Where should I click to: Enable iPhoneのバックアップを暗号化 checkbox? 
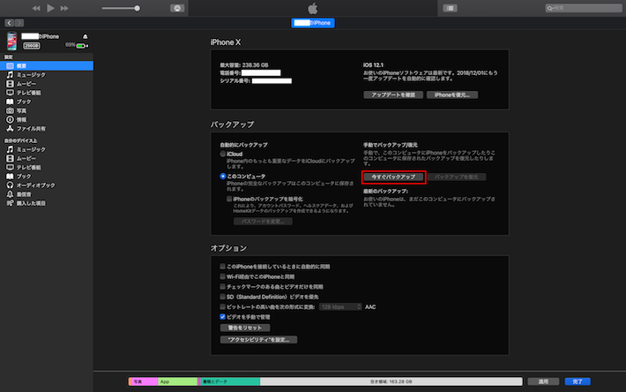[x=229, y=199]
